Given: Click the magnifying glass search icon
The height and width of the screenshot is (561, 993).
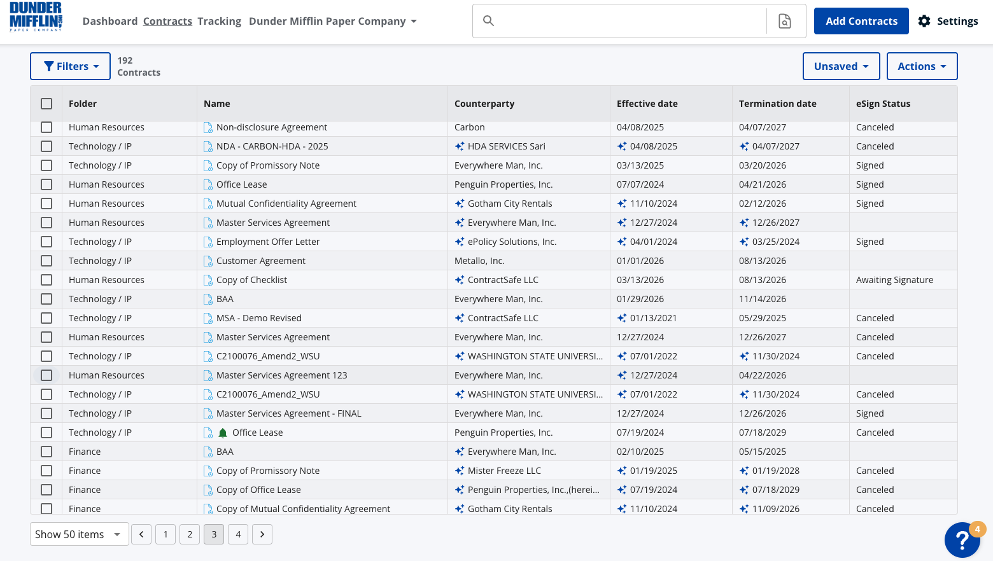Looking at the screenshot, I should (x=488, y=21).
